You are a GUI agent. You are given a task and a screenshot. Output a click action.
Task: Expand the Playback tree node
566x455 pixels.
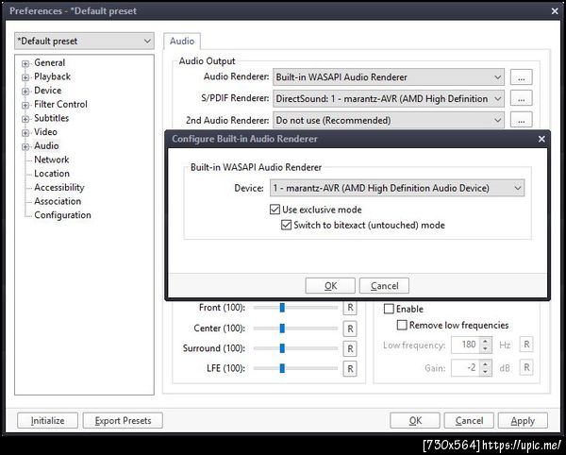(25, 77)
